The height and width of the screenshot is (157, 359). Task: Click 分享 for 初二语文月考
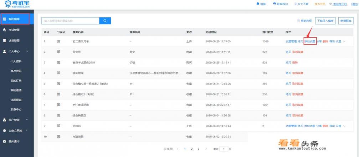[319, 42]
